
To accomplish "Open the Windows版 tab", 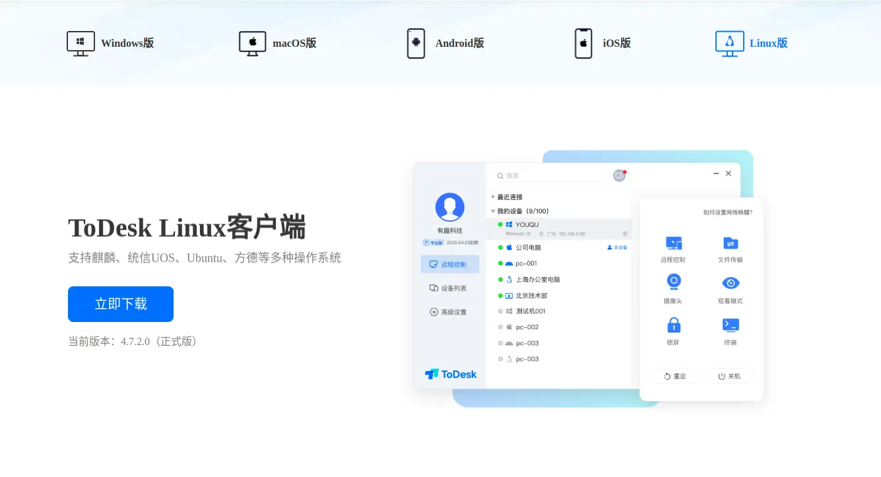I will pos(127,44).
